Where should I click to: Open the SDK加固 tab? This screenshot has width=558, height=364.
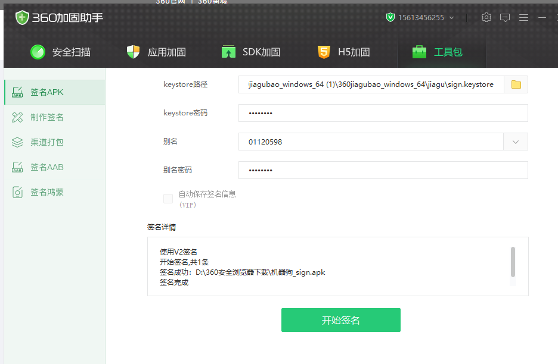pos(251,52)
